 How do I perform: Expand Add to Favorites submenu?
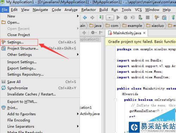(40, 114)
